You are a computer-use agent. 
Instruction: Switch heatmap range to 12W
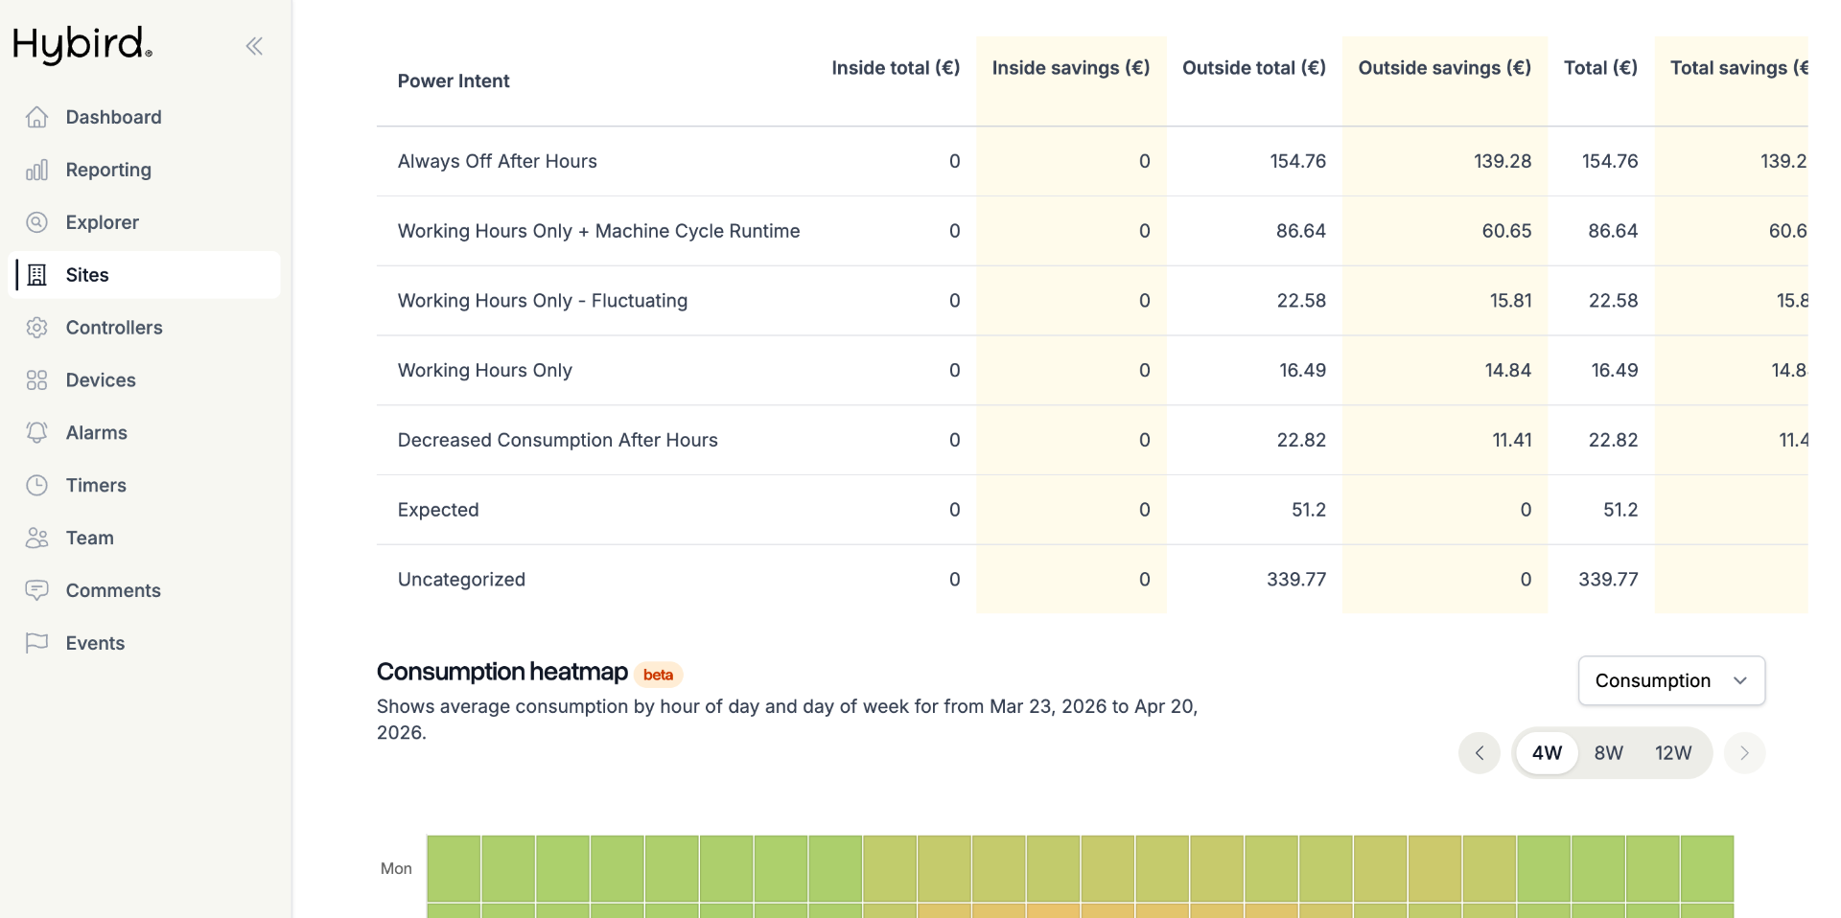[1673, 753]
